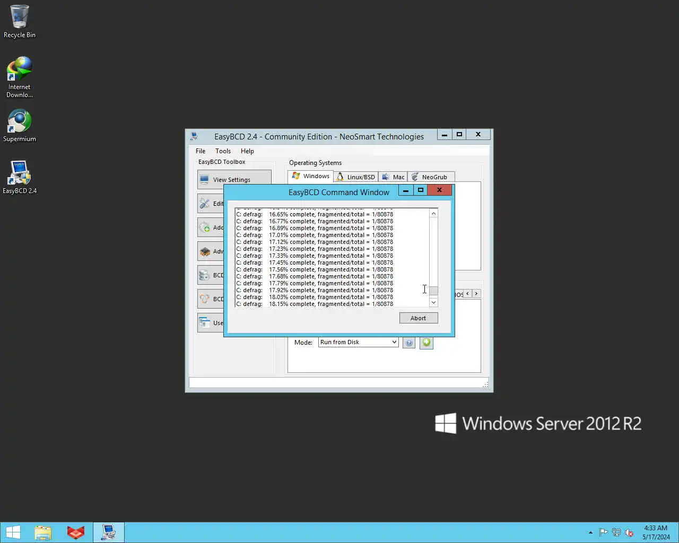Screen dimensions: 679x543
Task: Click the 18.15% complete output line
Action: point(315,304)
